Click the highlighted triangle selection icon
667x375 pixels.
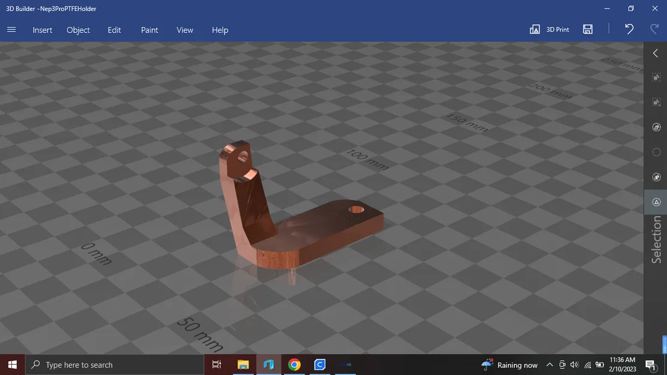pos(656,202)
